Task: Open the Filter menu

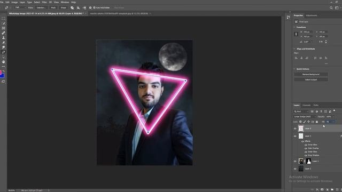Action: click(x=44, y=2)
